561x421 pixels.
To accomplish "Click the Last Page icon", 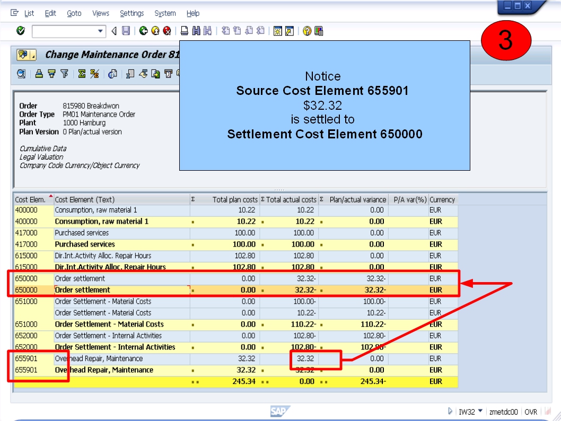I will click(261, 31).
